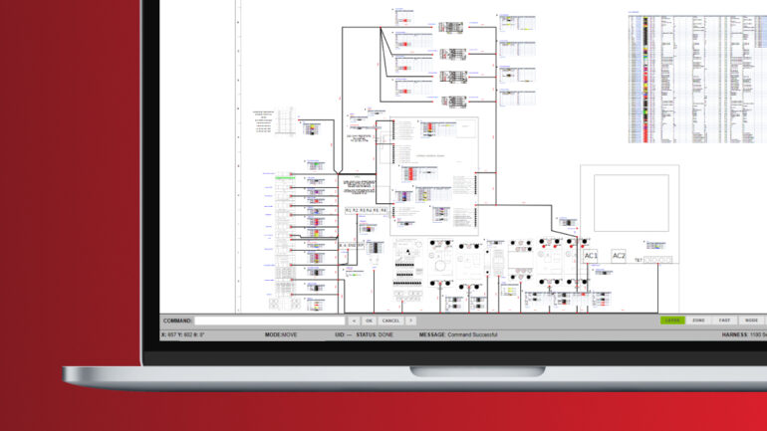Show previous command with left arrow
The image size is (767, 431).
354,321
